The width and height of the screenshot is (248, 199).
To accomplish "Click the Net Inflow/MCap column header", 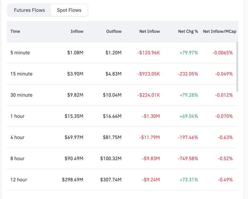I will [219, 31].
